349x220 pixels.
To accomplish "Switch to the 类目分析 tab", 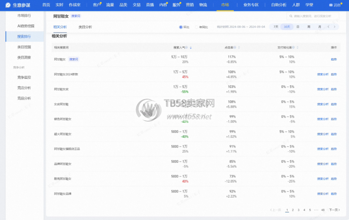I will (x=85, y=27).
